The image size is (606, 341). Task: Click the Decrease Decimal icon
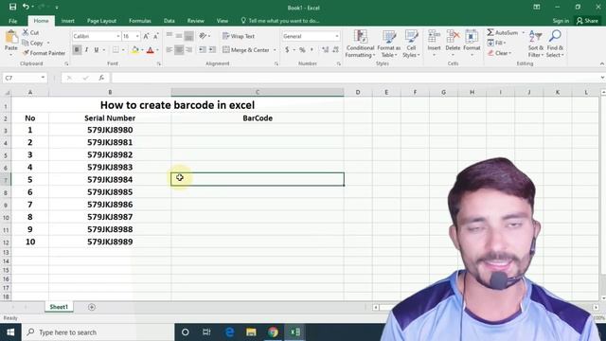(335, 50)
